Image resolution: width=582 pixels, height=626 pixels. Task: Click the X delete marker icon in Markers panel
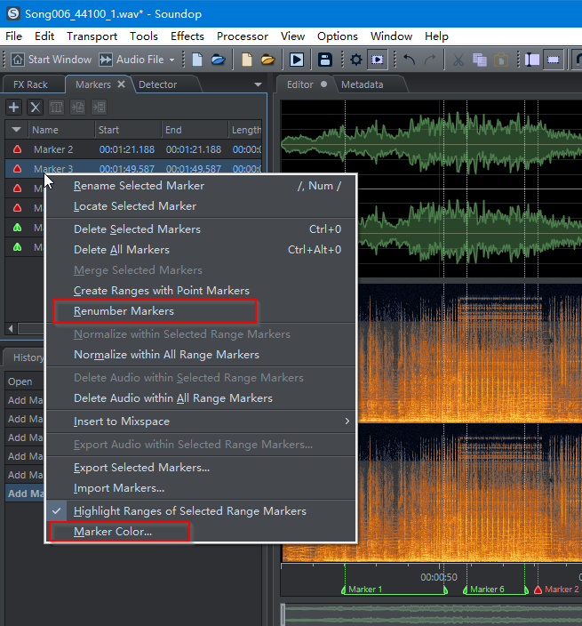(36, 107)
